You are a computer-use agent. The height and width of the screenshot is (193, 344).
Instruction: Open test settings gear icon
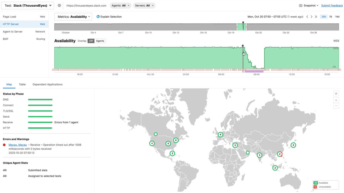click(59, 5)
